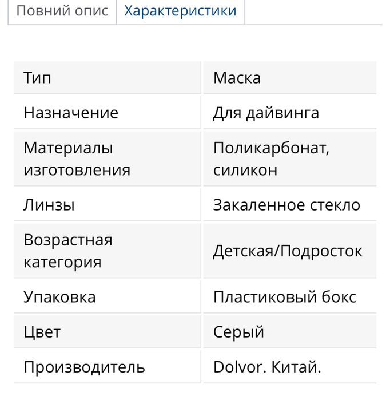Click the word силикон
The height and width of the screenshot is (400, 390).
pyautogui.click(x=245, y=170)
